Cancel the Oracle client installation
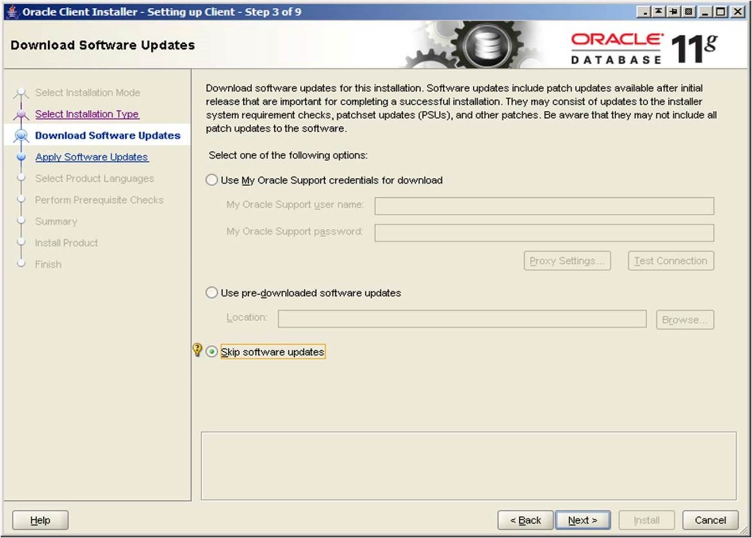Image resolution: width=752 pixels, height=538 pixels. (x=710, y=520)
